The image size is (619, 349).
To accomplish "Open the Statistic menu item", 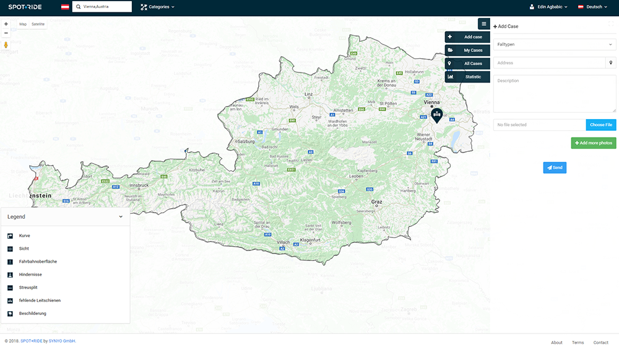I will click(x=467, y=77).
